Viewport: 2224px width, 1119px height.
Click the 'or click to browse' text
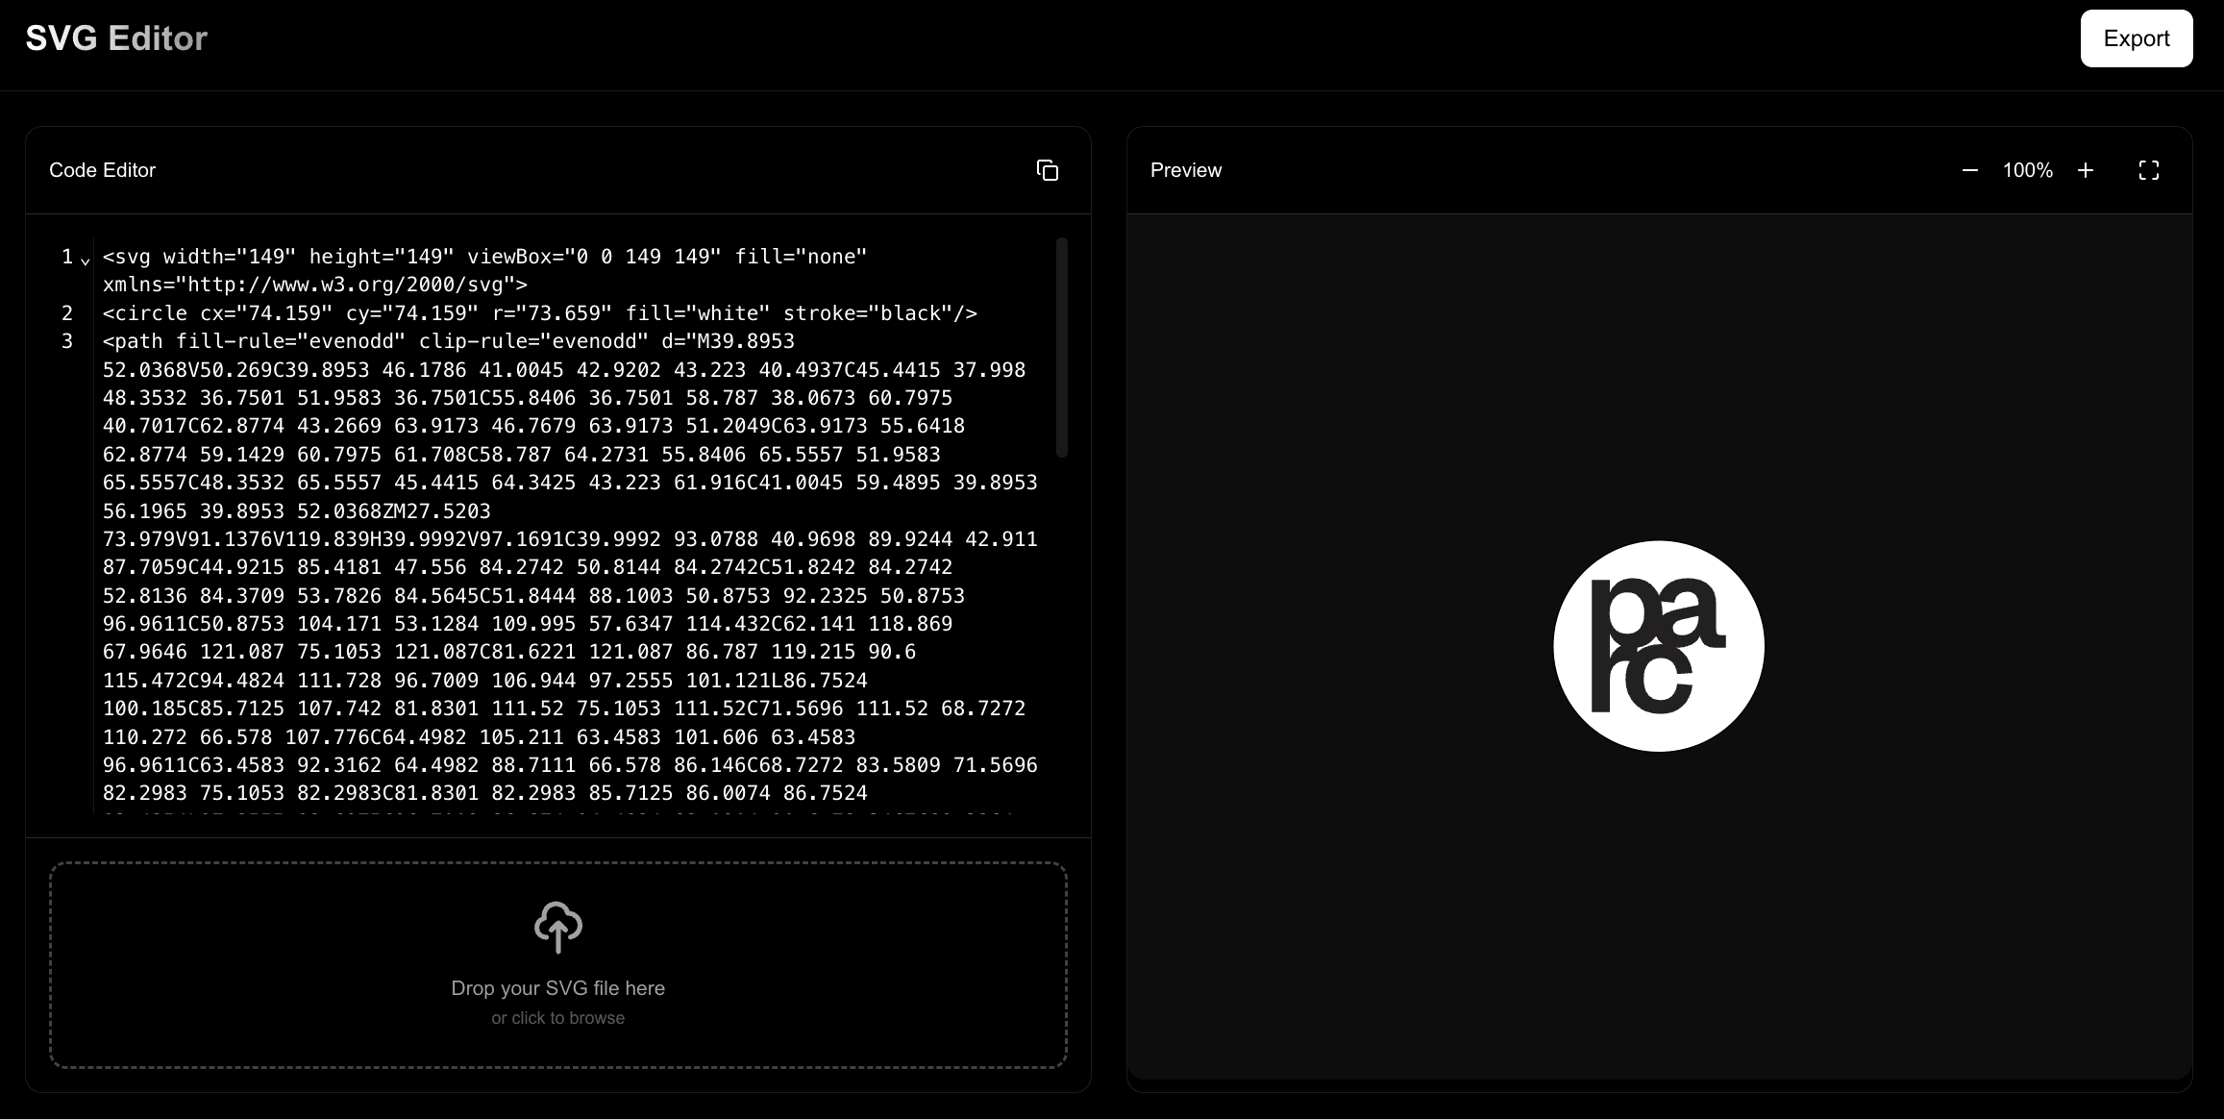(x=557, y=1018)
